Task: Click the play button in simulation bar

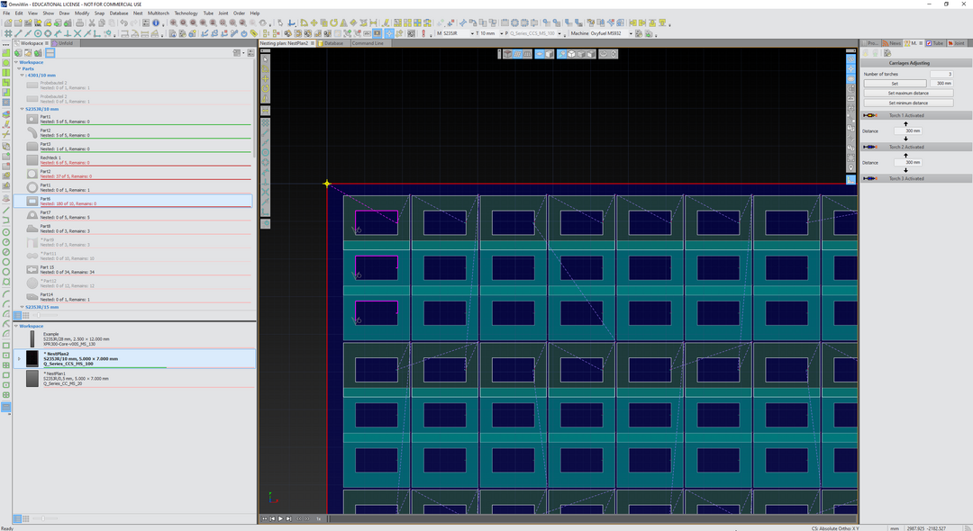Action: [x=280, y=518]
